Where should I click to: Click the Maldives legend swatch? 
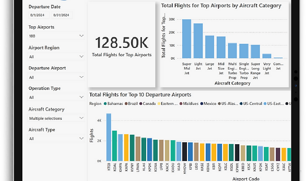(x=181, y=103)
